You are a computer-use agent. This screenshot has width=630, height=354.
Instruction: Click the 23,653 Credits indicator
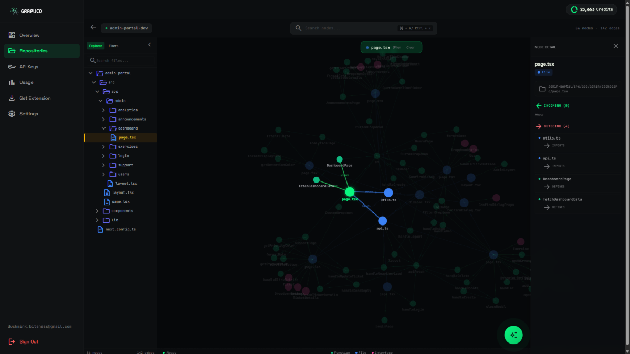point(592,9)
